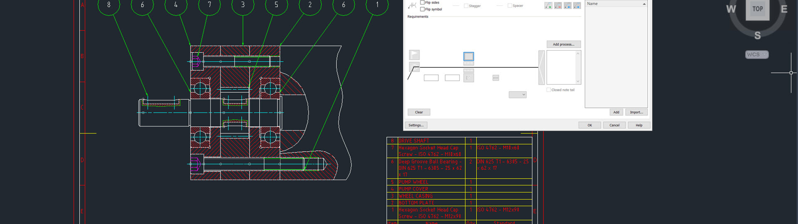Toggle the weld all-around icon below the flag
798x224 pixels.
pyautogui.click(x=414, y=67)
